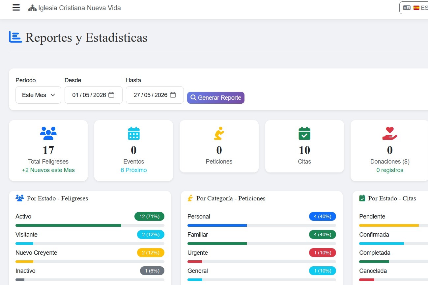The image size is (428, 285).
Task: Click the Activo 12 (71%) badge
Action: (x=149, y=217)
